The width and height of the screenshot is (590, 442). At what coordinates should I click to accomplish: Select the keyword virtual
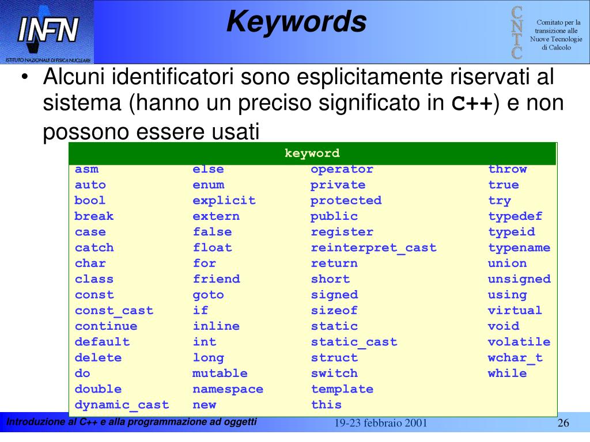pos(516,310)
